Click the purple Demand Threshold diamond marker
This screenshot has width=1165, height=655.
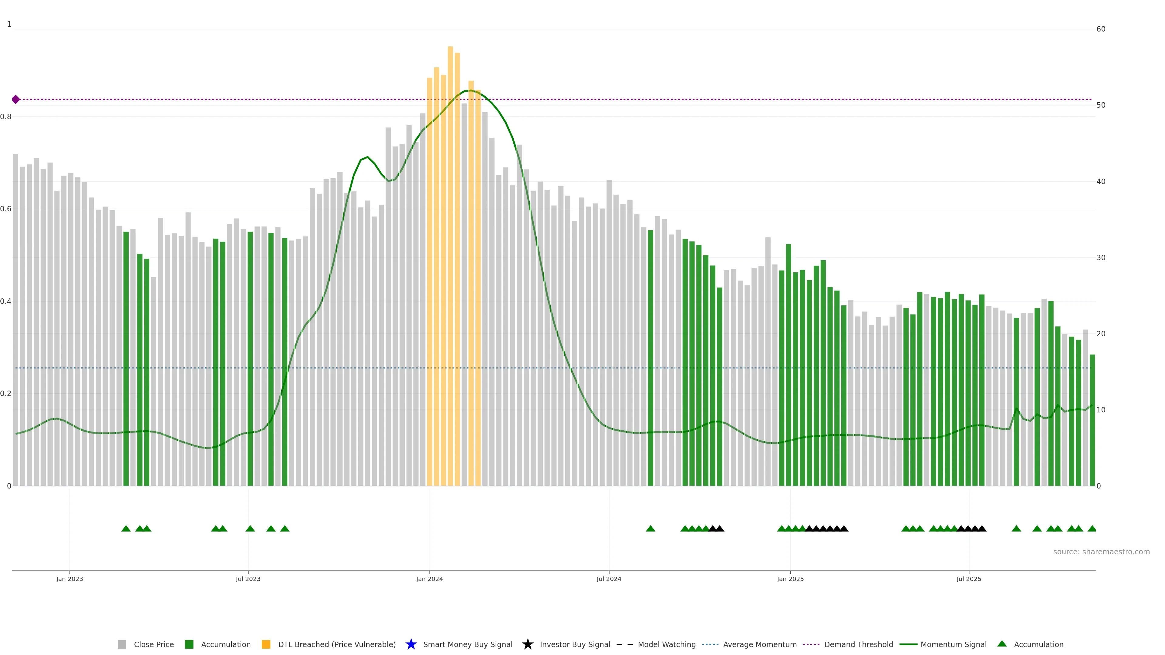pos(16,99)
